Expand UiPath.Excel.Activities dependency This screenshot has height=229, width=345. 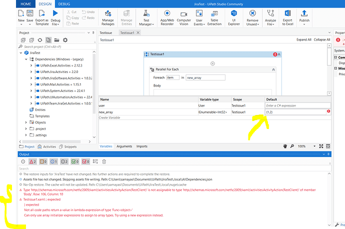click(x=31, y=65)
